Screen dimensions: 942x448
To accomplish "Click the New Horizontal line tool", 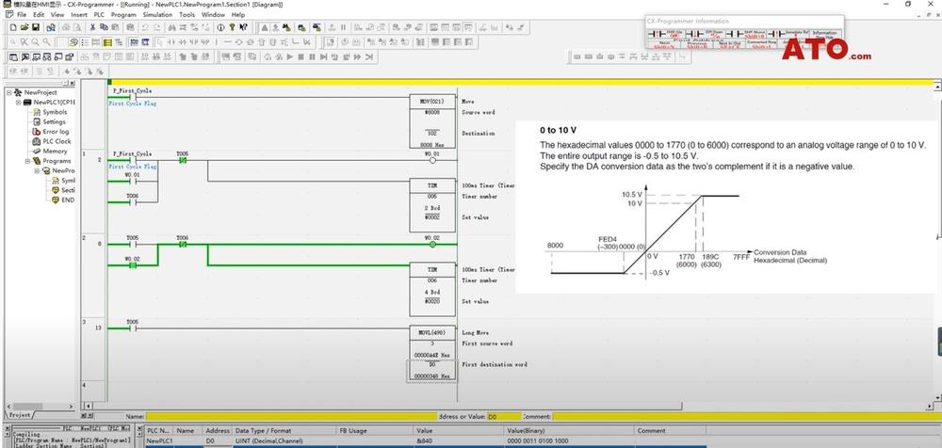I will tap(228, 42).
